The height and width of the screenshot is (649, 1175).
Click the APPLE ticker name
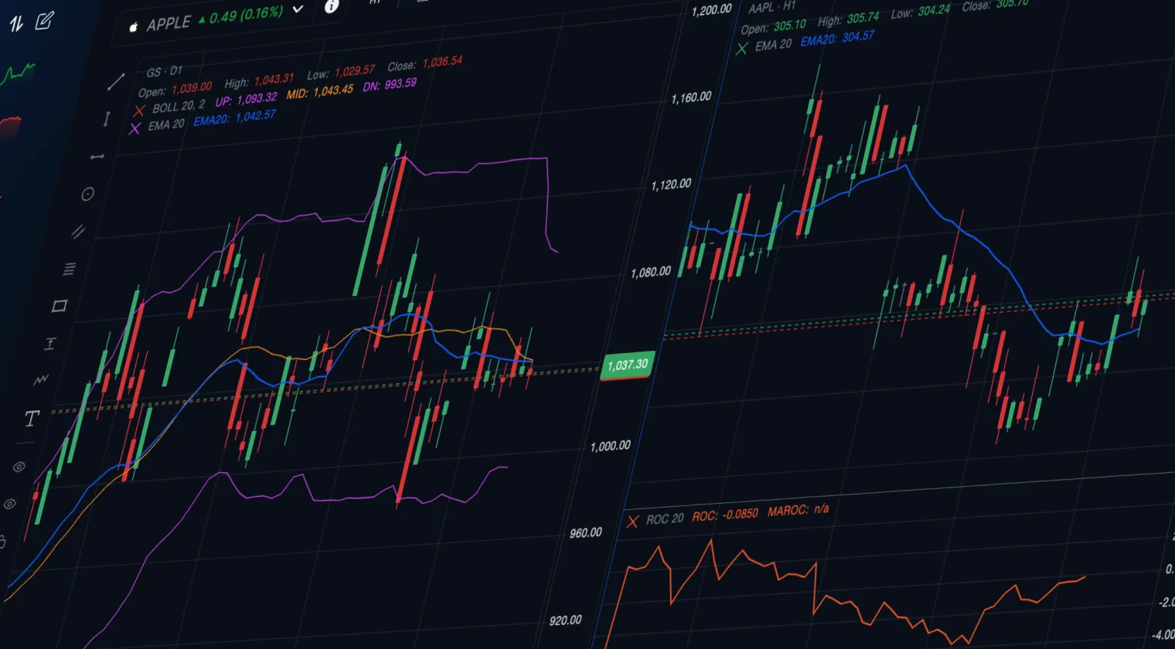tap(169, 23)
